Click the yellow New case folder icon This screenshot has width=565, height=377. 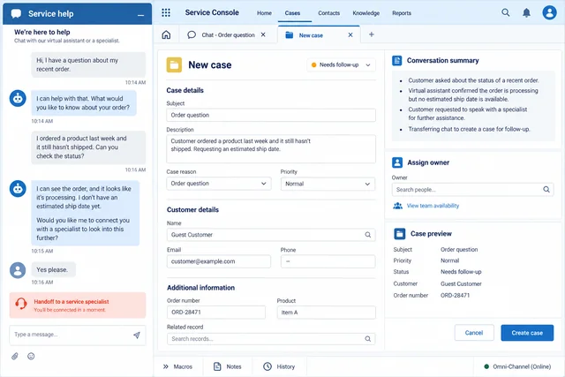coord(174,64)
